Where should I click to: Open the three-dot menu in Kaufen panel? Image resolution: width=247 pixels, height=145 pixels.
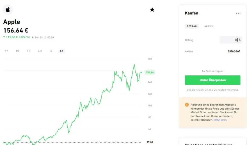point(238,13)
